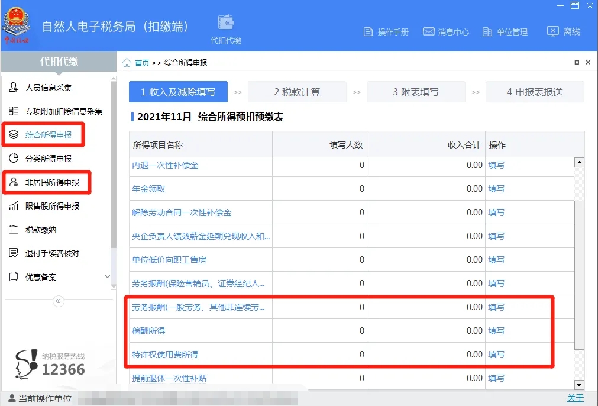Click the 综合所得申报 layers icon
This screenshot has height=406, width=598.
[14, 135]
